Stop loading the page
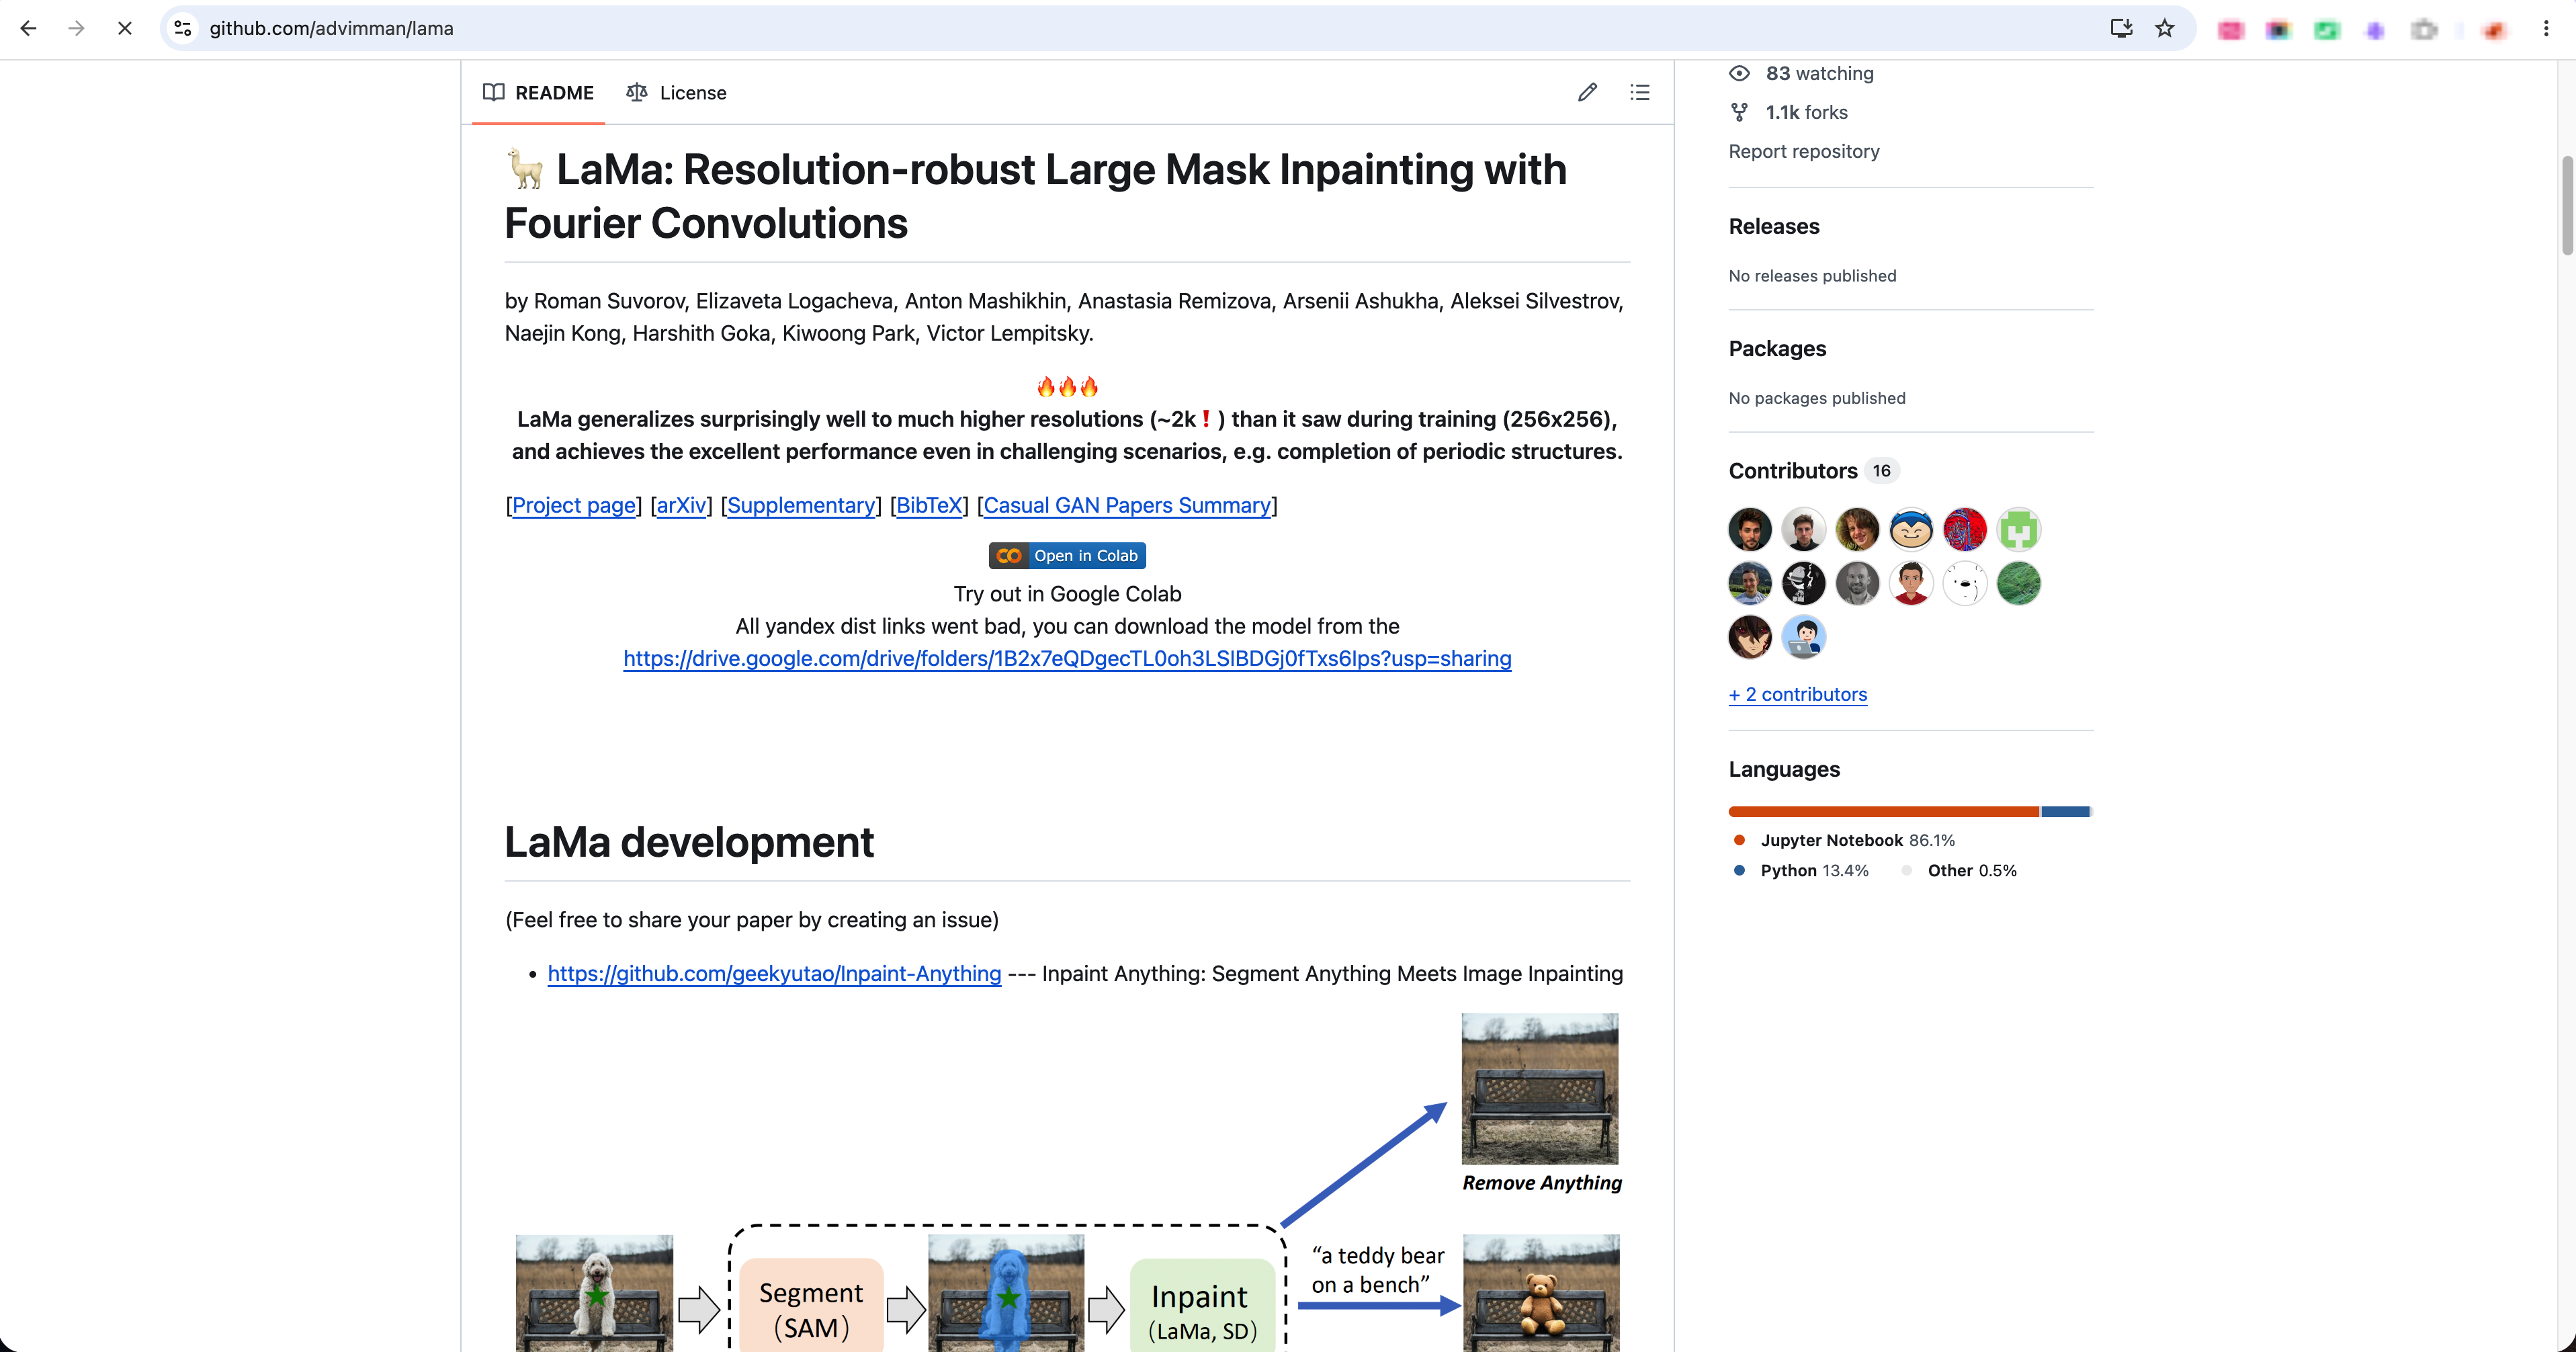 point(125,28)
